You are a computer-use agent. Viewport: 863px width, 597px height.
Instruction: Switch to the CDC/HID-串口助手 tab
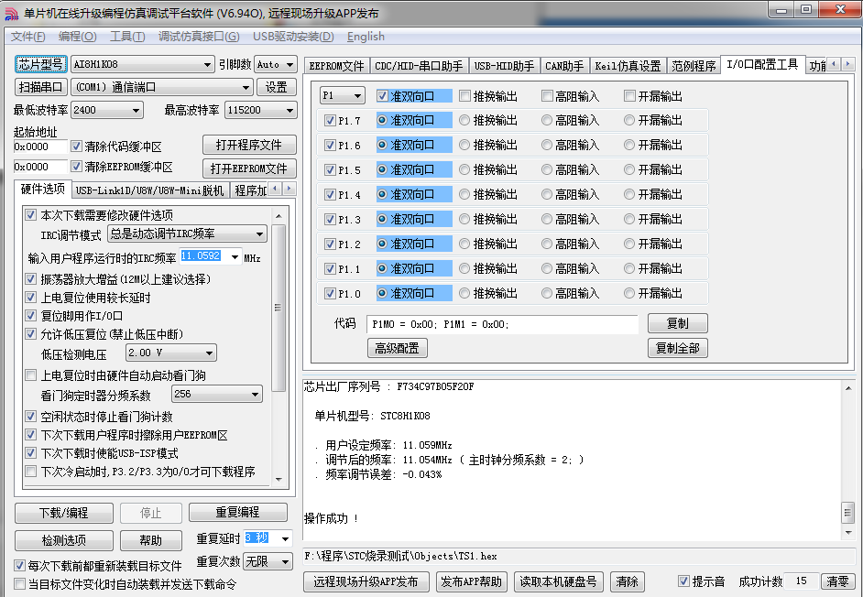point(419,66)
